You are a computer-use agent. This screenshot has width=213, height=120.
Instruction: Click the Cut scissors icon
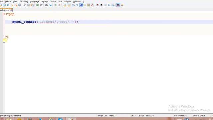25,5
